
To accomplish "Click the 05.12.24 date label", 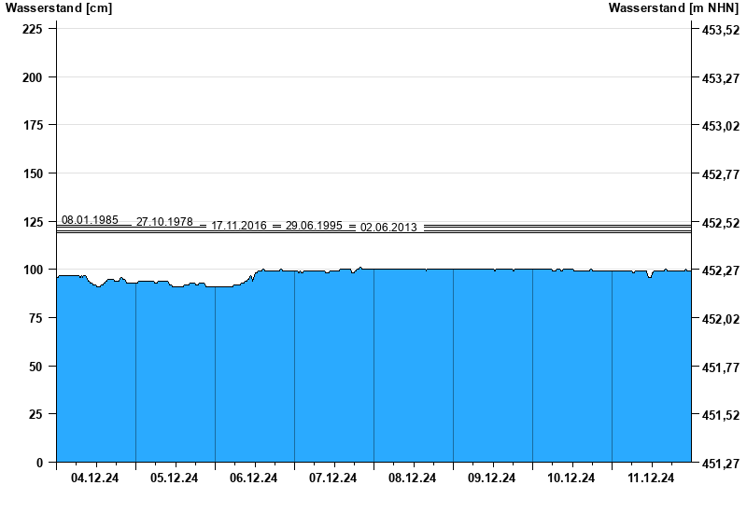I will pos(174,478).
